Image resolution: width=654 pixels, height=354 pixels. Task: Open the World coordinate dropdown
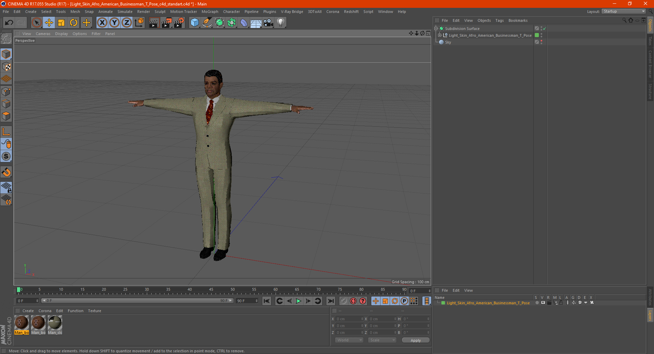click(349, 340)
